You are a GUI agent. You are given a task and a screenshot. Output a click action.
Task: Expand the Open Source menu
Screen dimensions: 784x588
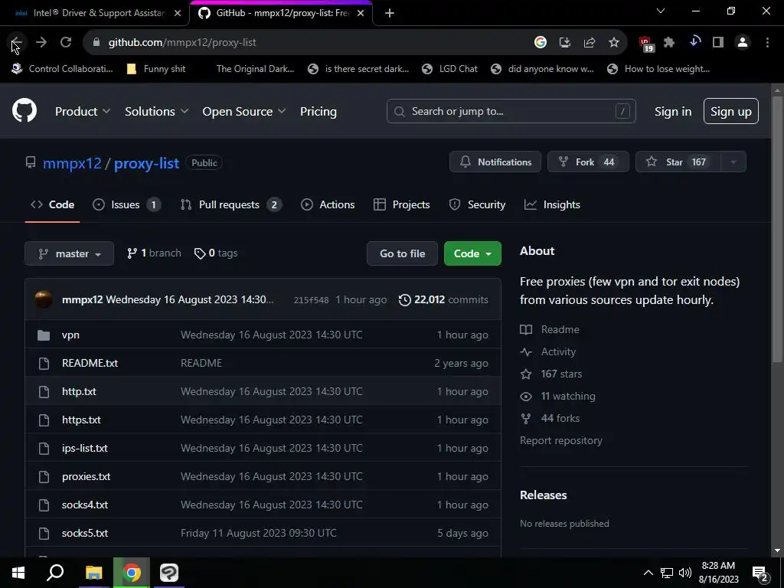click(x=244, y=111)
